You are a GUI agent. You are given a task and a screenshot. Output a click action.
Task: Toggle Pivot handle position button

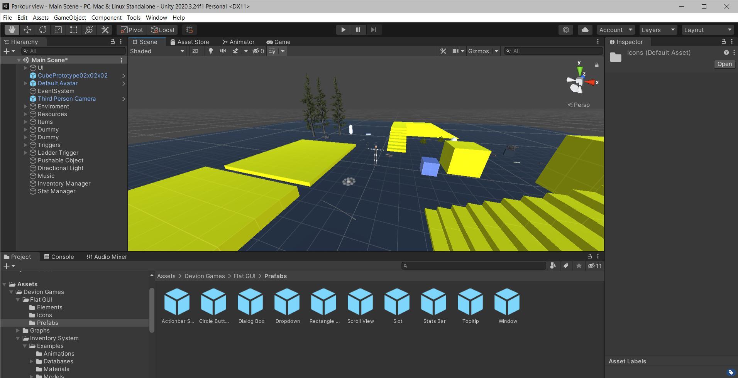(132, 30)
